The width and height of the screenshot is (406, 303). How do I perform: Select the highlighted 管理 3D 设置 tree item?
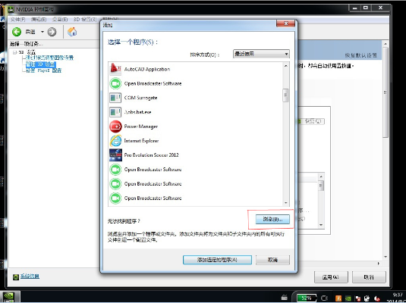41,64
